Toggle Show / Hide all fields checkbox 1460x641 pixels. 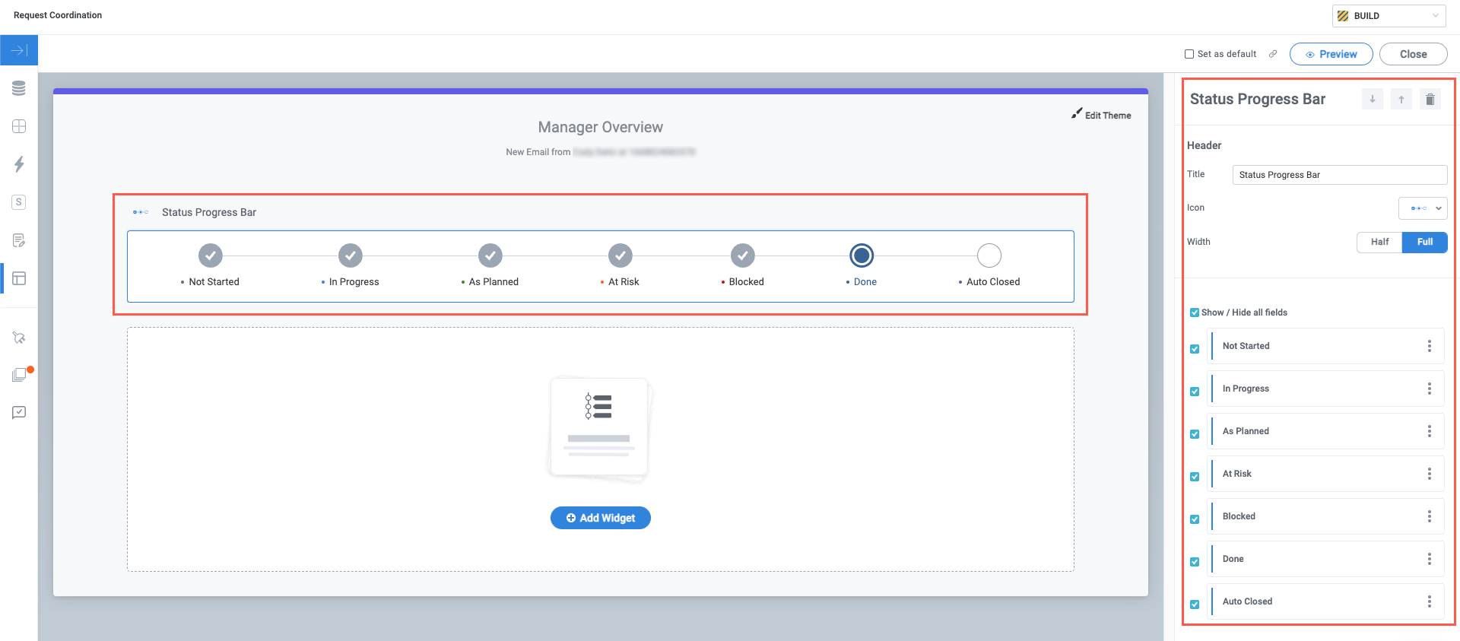click(1195, 313)
